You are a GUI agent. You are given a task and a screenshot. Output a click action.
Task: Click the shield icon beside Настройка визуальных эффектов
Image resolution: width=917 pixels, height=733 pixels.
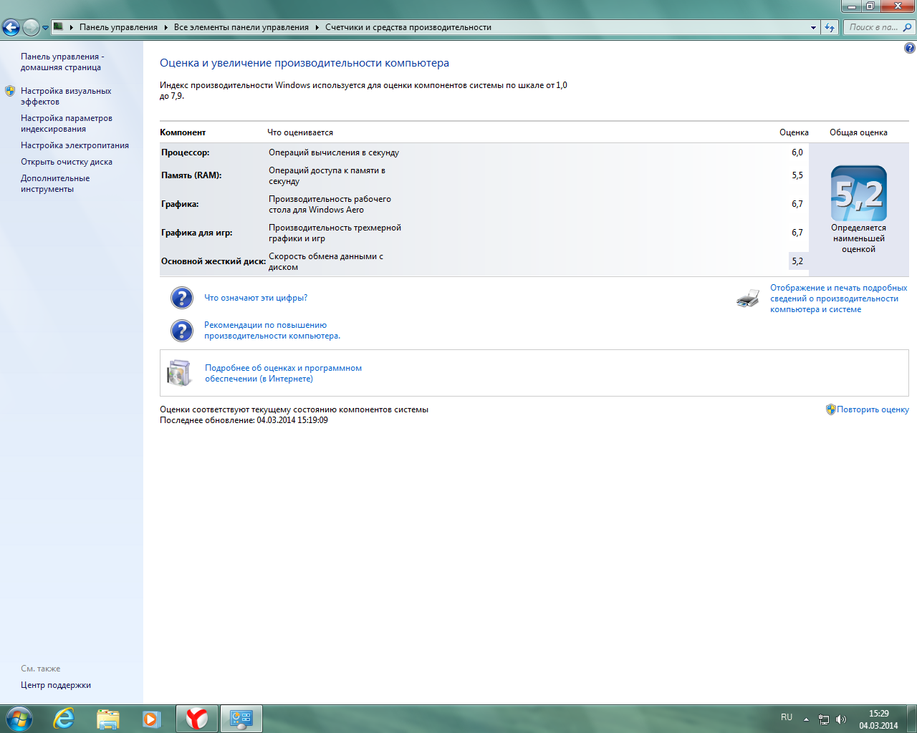(x=10, y=91)
